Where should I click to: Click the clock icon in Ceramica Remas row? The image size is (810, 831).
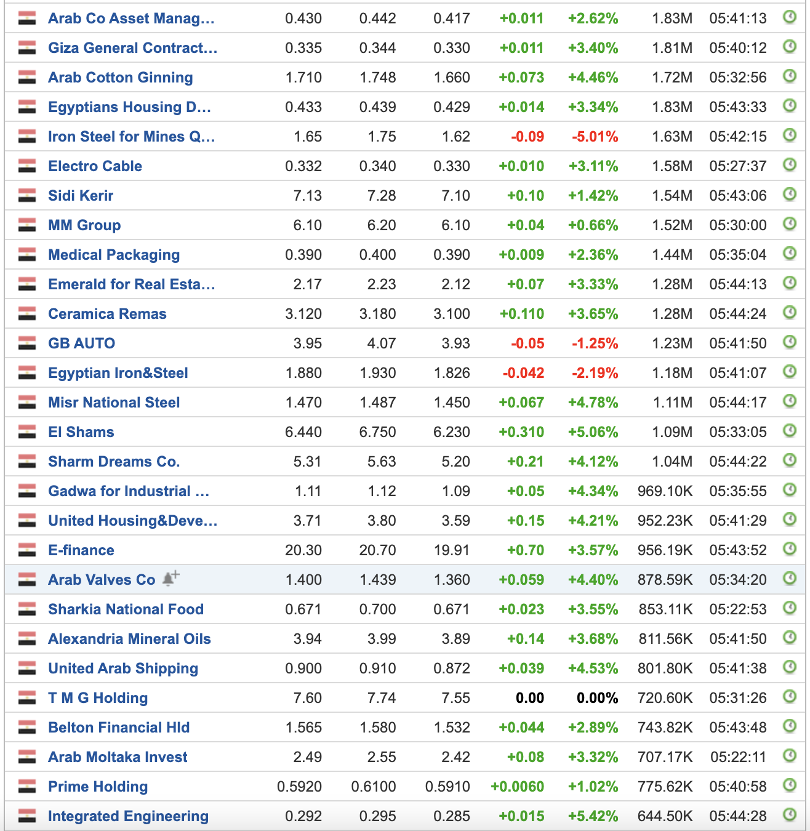pos(790,313)
